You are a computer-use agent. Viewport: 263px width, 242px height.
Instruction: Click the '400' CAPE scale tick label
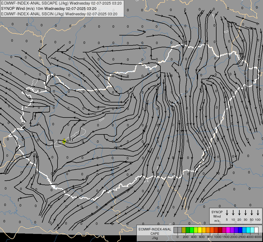[x=194, y=237]
